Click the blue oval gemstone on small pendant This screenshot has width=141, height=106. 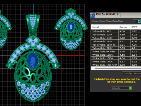[x=71, y=27]
